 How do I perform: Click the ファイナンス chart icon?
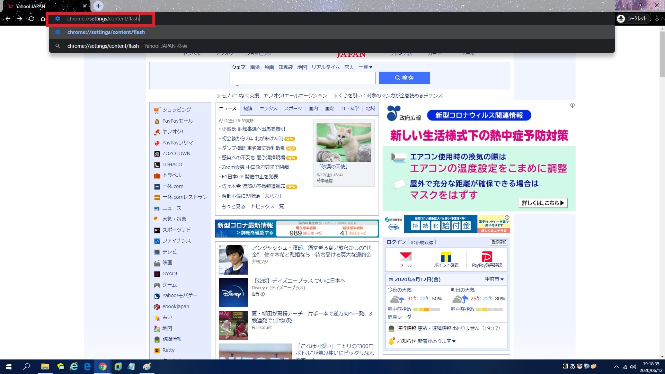coord(157,241)
